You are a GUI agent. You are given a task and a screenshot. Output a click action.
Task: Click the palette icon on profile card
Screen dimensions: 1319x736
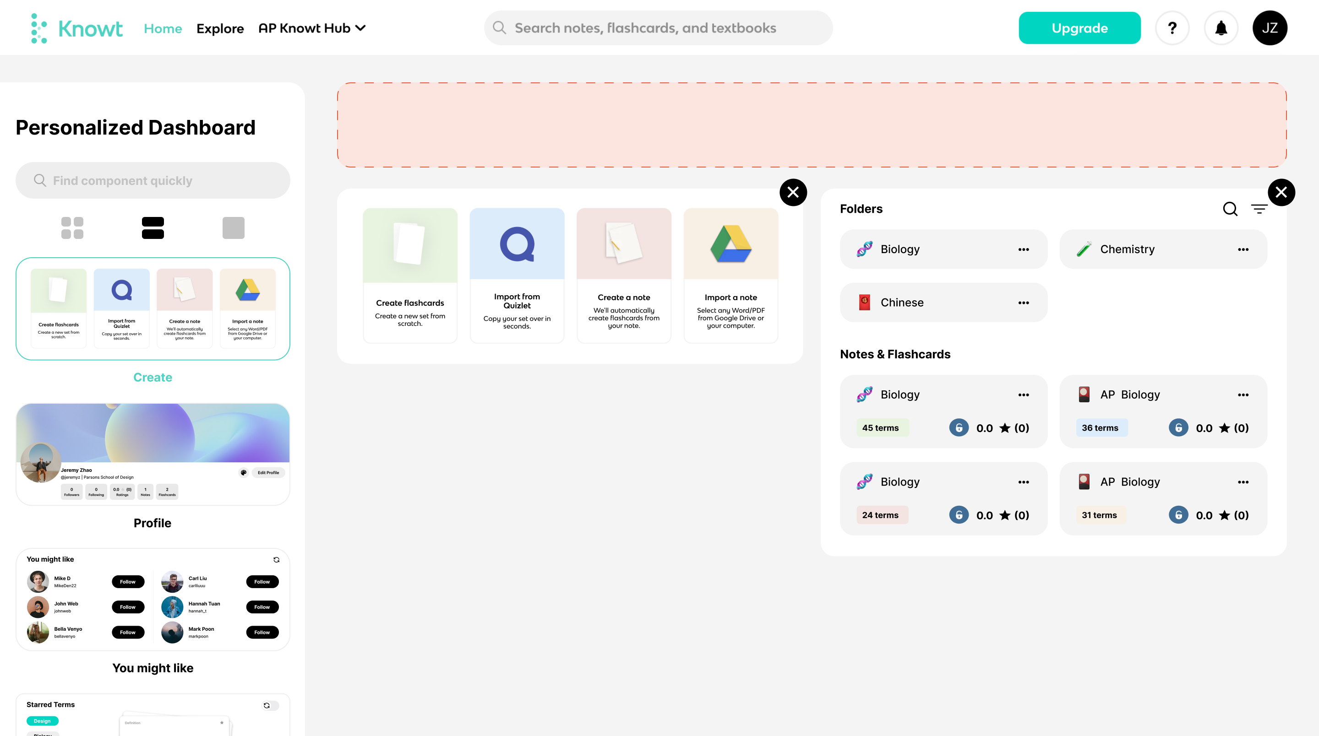point(244,472)
